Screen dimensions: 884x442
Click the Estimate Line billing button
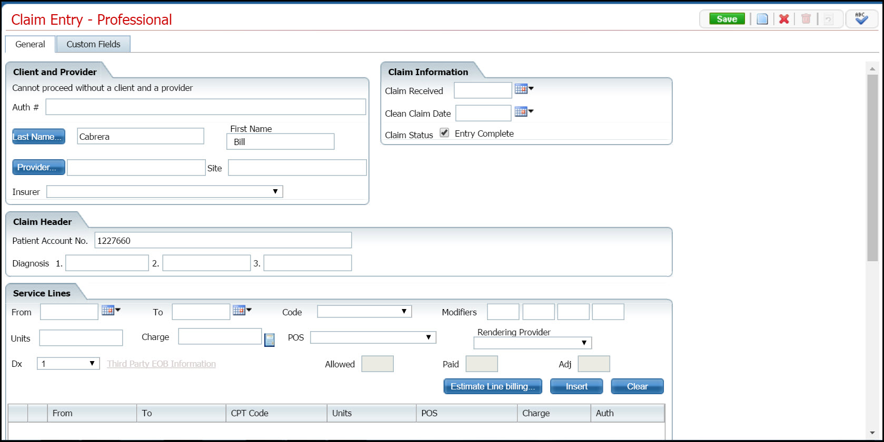click(x=492, y=386)
